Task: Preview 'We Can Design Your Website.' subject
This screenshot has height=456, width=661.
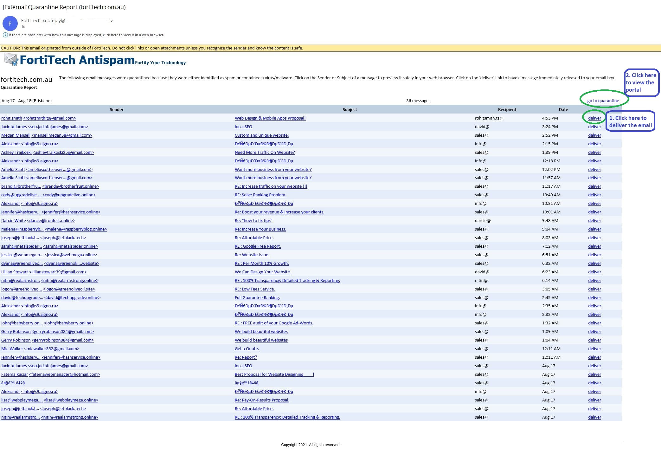Action: coord(263,272)
